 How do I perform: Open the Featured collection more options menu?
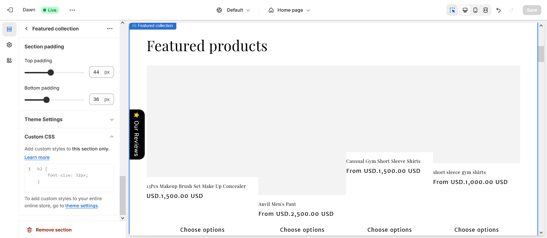click(x=110, y=29)
